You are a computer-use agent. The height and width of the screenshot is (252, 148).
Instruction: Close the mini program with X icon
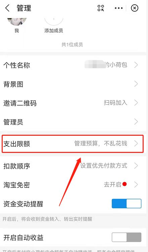point(135,8)
